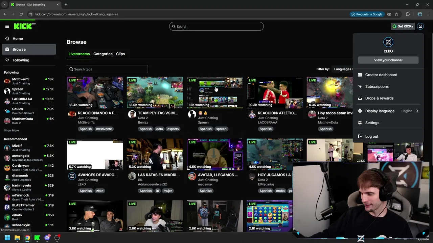Toggle the hamburger sidebar menu

click(x=7, y=26)
